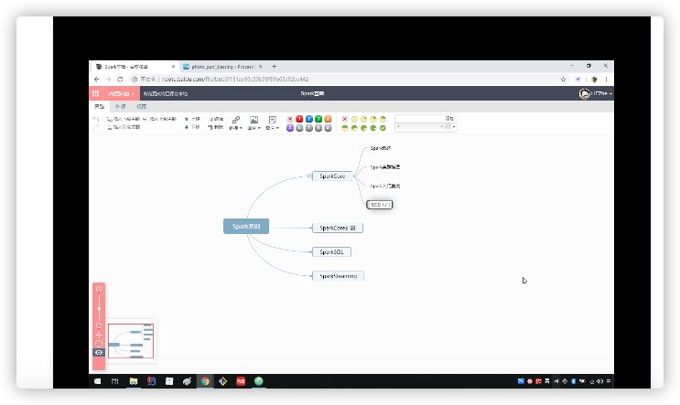Expand the resource tag list dropdown arrow

click(454, 126)
